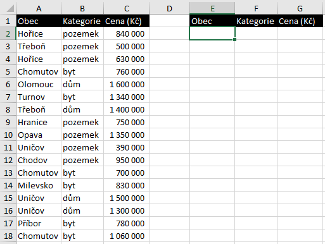This screenshot has width=325, height=244.
Task: Click the Select All corner triangle
Action: [10, 8]
